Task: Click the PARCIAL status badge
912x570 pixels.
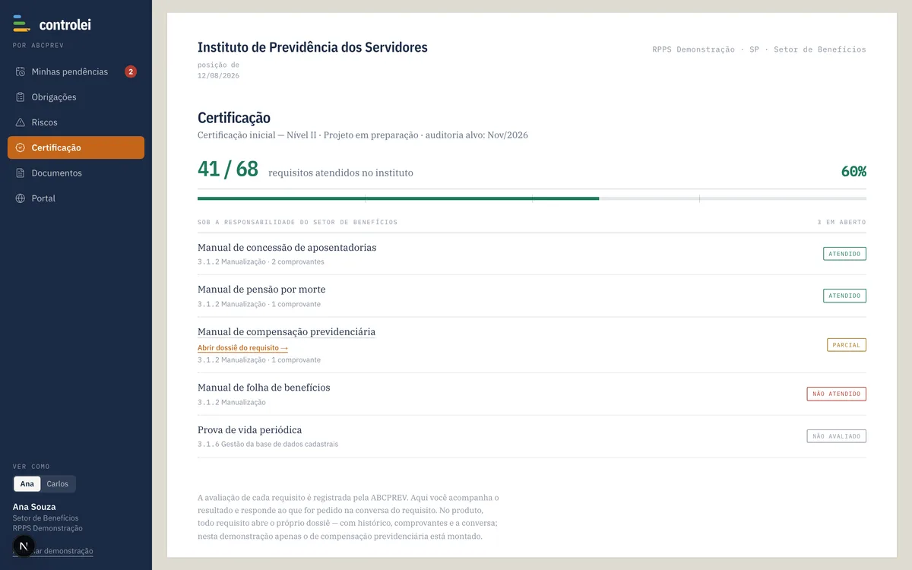Action: click(x=847, y=345)
